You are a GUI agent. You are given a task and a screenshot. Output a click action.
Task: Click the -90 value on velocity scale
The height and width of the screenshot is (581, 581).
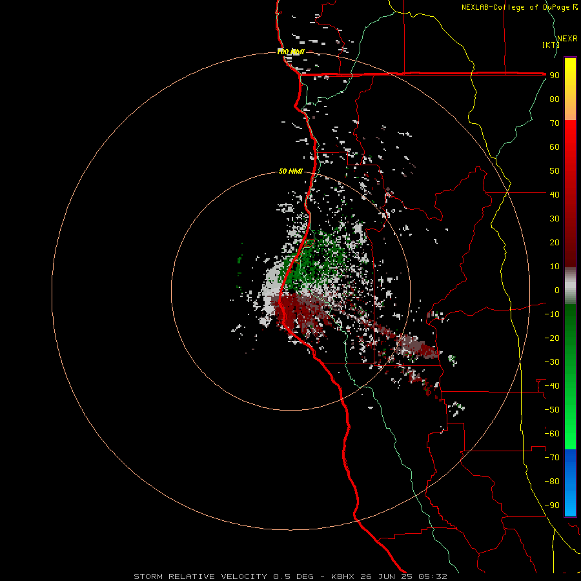coord(552,505)
